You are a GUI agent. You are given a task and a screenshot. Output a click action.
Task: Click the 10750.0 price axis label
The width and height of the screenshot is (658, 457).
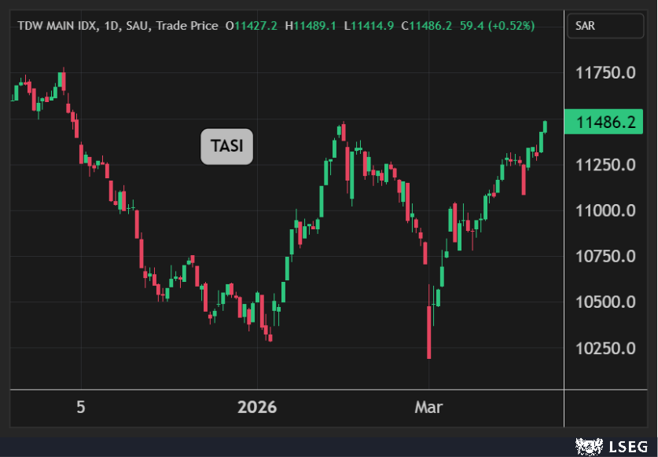605,256
